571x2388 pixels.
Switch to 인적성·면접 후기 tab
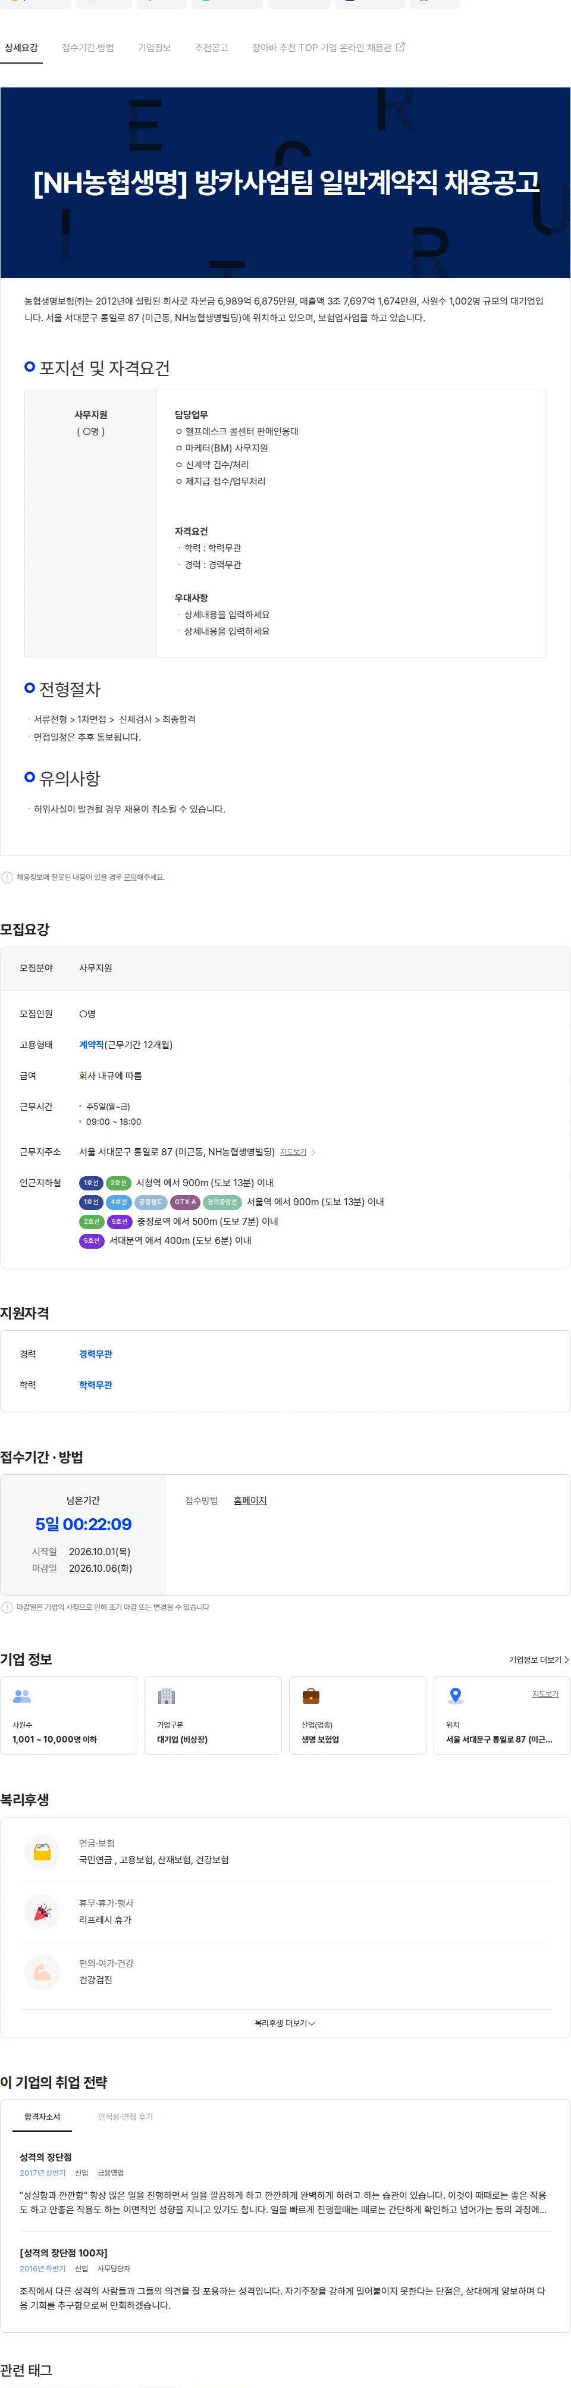(x=125, y=2117)
